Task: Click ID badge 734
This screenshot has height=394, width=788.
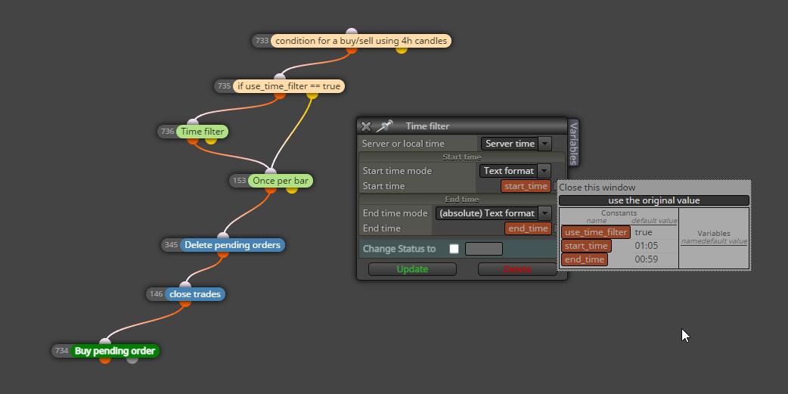Action: point(61,351)
